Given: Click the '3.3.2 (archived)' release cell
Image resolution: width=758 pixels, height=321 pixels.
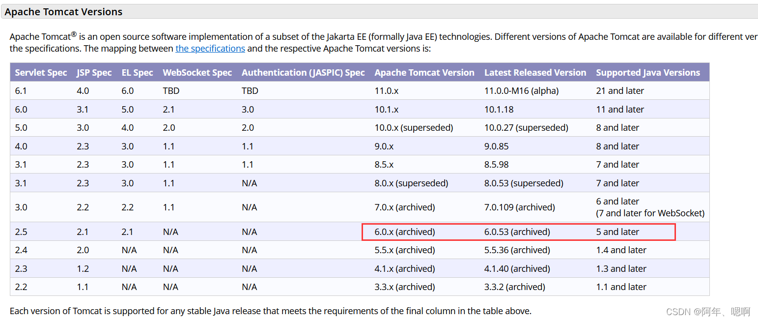Looking at the screenshot, I should point(515,287).
